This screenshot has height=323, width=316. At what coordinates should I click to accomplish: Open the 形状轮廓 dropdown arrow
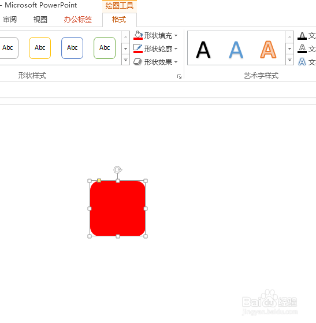tap(176, 49)
